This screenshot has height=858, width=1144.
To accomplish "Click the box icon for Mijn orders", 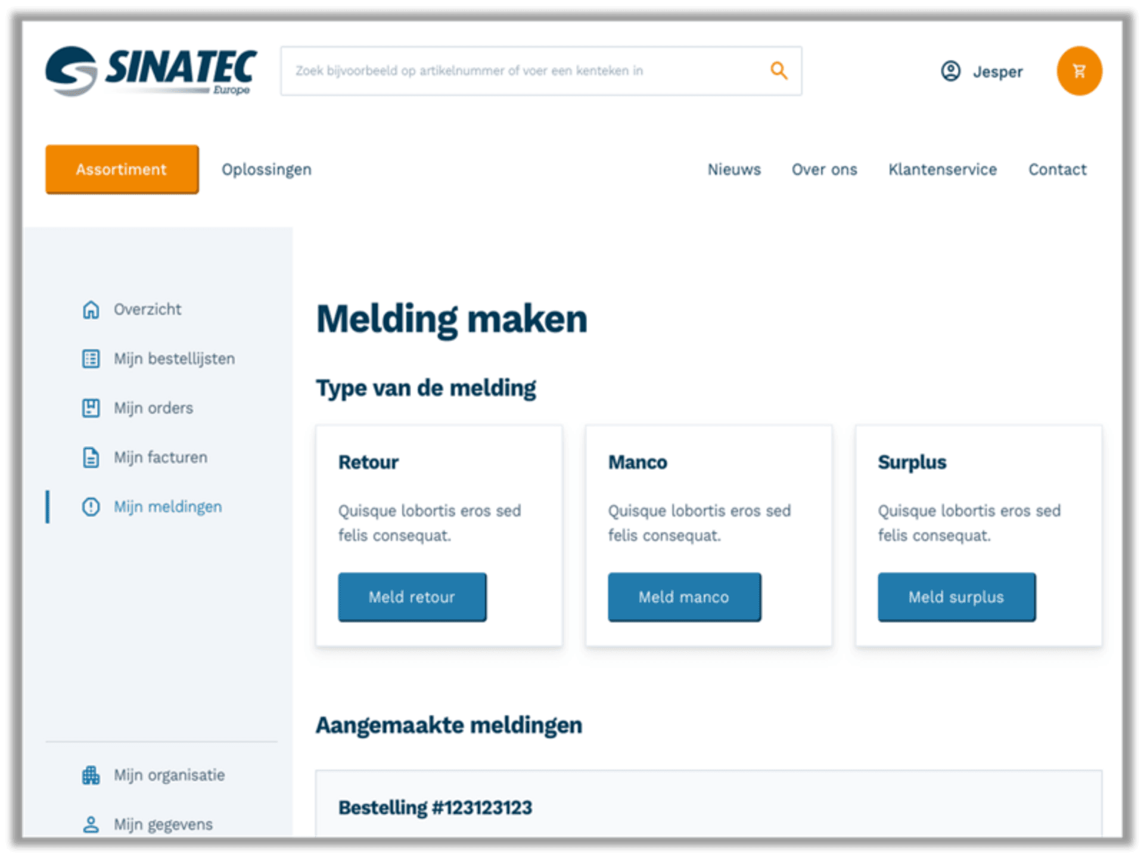I will [91, 408].
